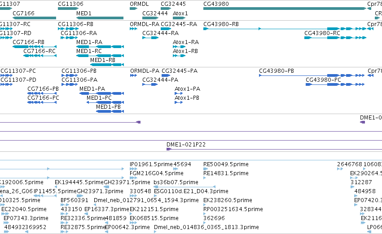Select the CG32445 gene label
This screenshot has height=234, width=382.
tap(173, 4)
